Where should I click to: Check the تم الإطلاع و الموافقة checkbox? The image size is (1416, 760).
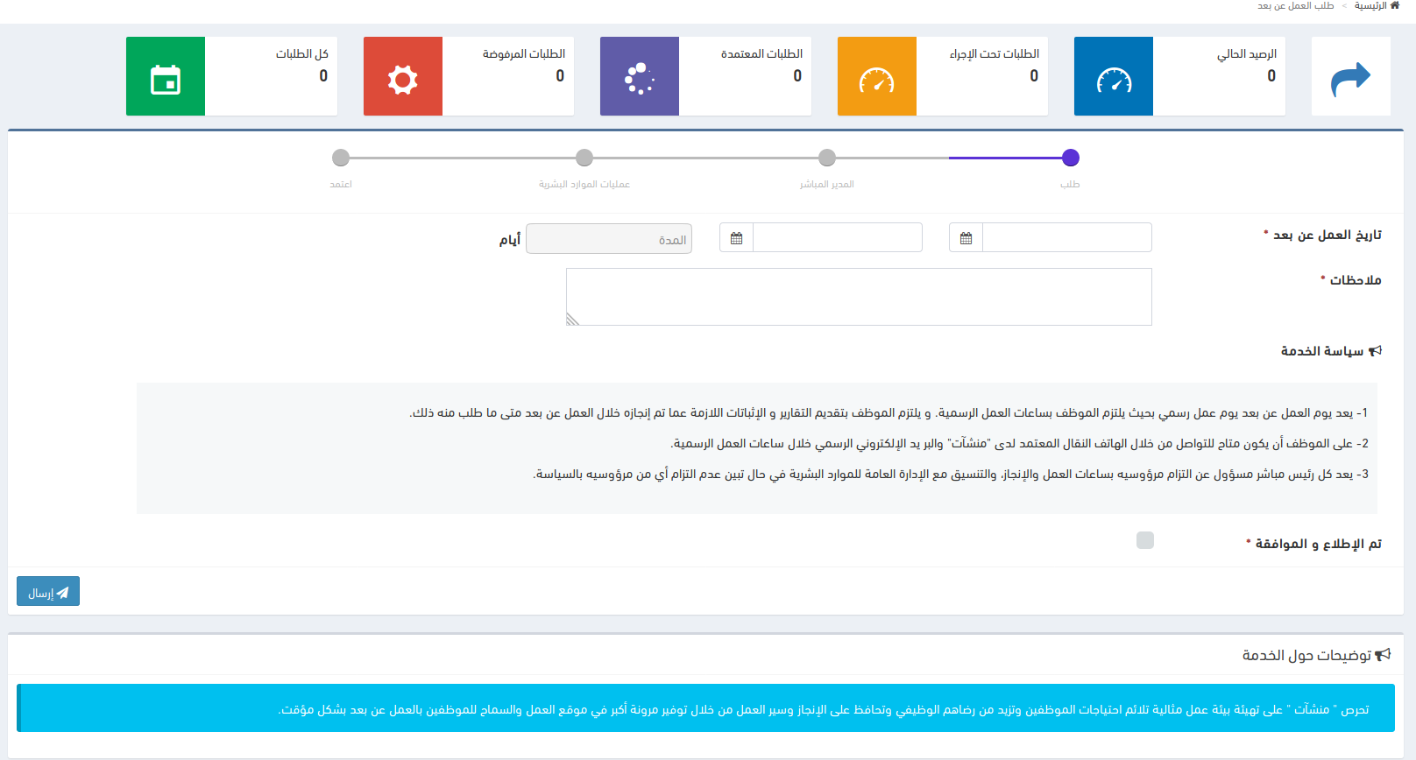point(1144,540)
